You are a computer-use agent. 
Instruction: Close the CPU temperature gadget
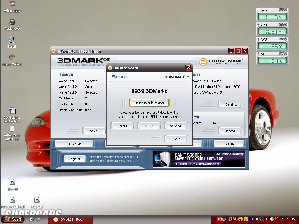point(286,39)
